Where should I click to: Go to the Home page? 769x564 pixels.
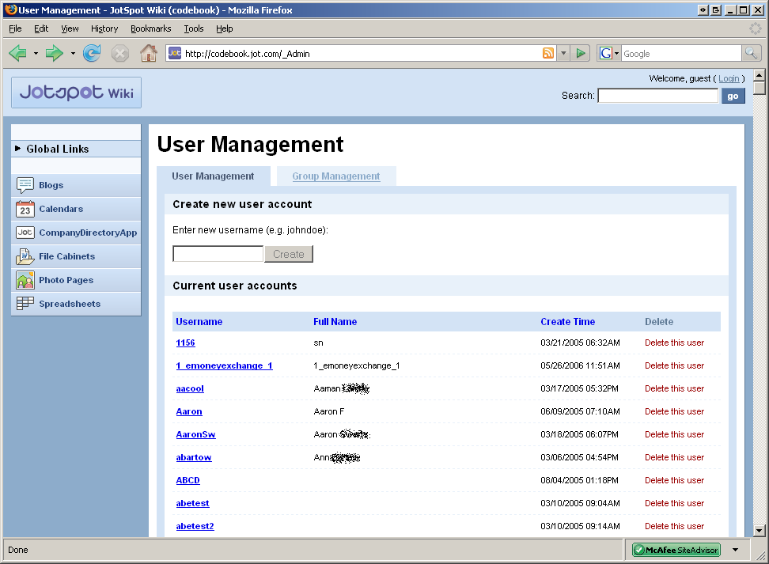(x=148, y=53)
